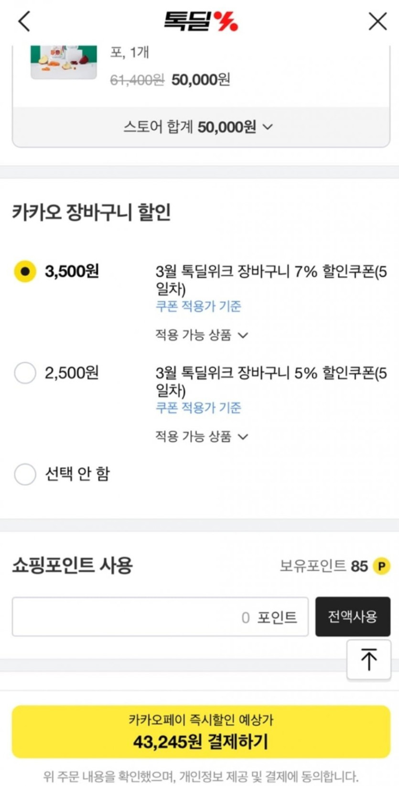
Task: Tap the 보유포인트 85 balance text
Action: click(x=324, y=566)
